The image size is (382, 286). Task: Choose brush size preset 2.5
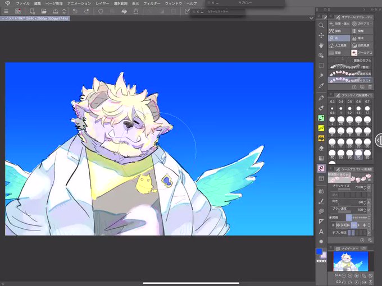341,121
